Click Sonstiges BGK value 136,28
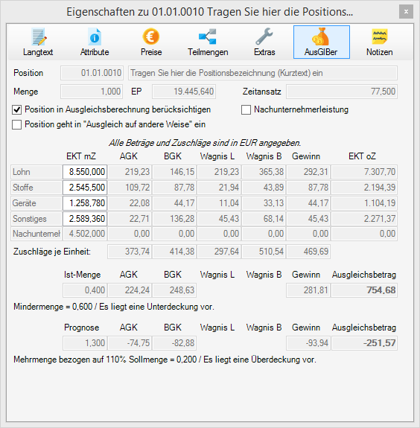Viewport: 420px width, 428px height. click(174, 219)
